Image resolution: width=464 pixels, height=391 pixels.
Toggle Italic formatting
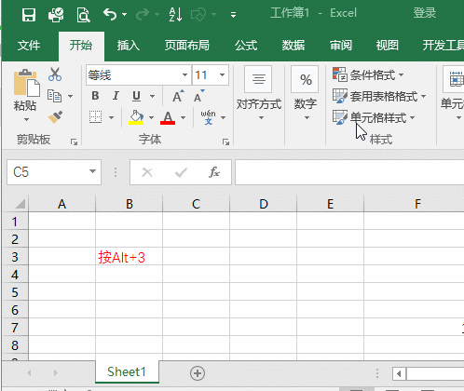pos(116,96)
